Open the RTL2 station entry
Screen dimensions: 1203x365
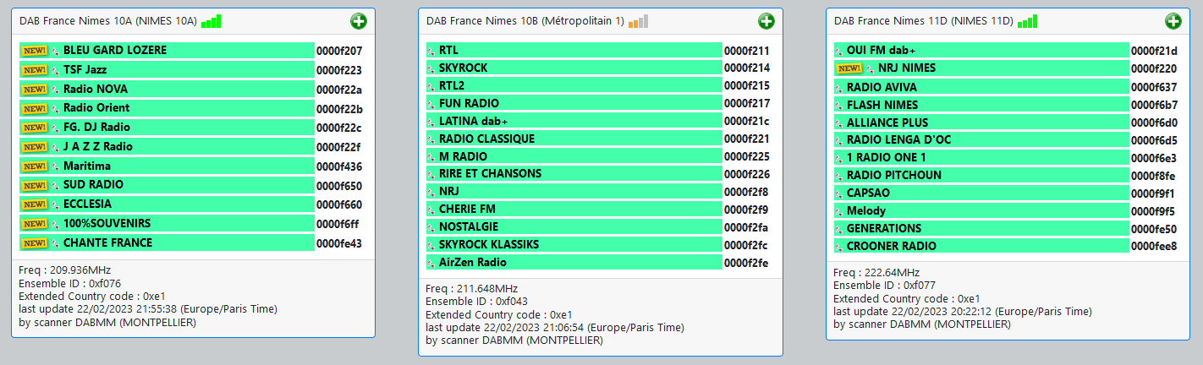coord(574,86)
